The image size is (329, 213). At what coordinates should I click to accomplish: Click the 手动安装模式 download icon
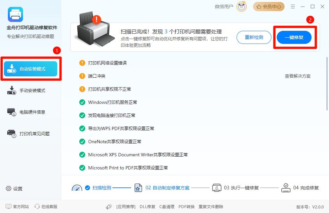click(12, 90)
